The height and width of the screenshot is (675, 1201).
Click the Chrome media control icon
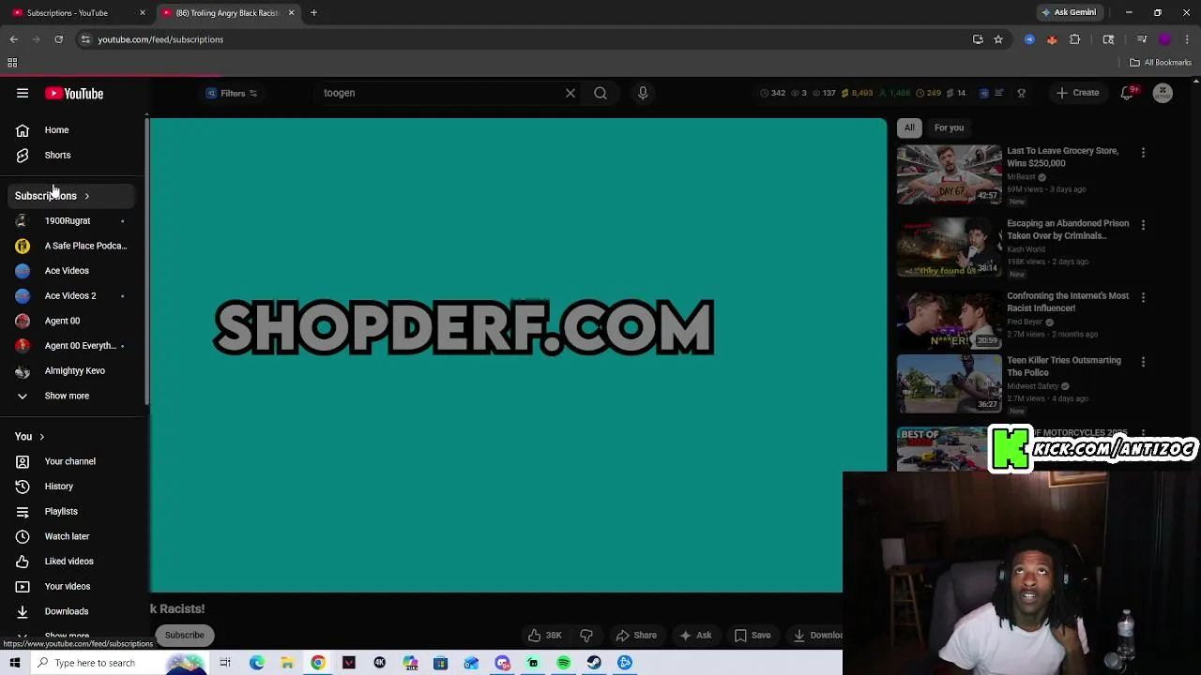tap(1142, 39)
